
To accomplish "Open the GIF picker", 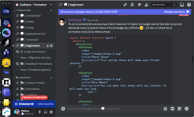I will (x=172, y=109).
